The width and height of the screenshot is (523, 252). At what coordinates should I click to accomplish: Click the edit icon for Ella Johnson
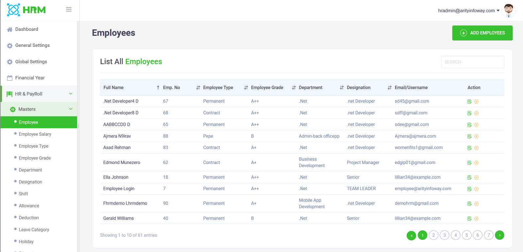click(469, 178)
